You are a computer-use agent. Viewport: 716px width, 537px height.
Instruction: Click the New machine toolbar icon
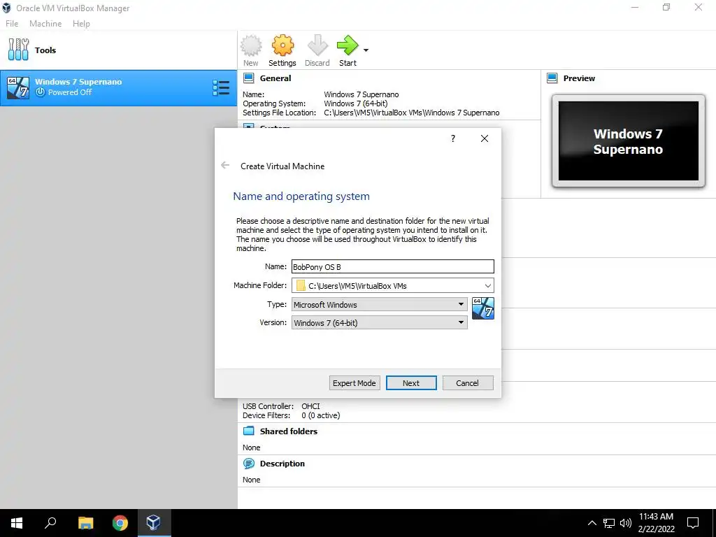(x=251, y=45)
